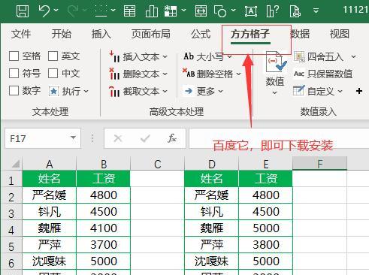This screenshot has height=275, width=369.
Task: Tick the 数字 checkbox
Action: pyautogui.click(x=14, y=91)
